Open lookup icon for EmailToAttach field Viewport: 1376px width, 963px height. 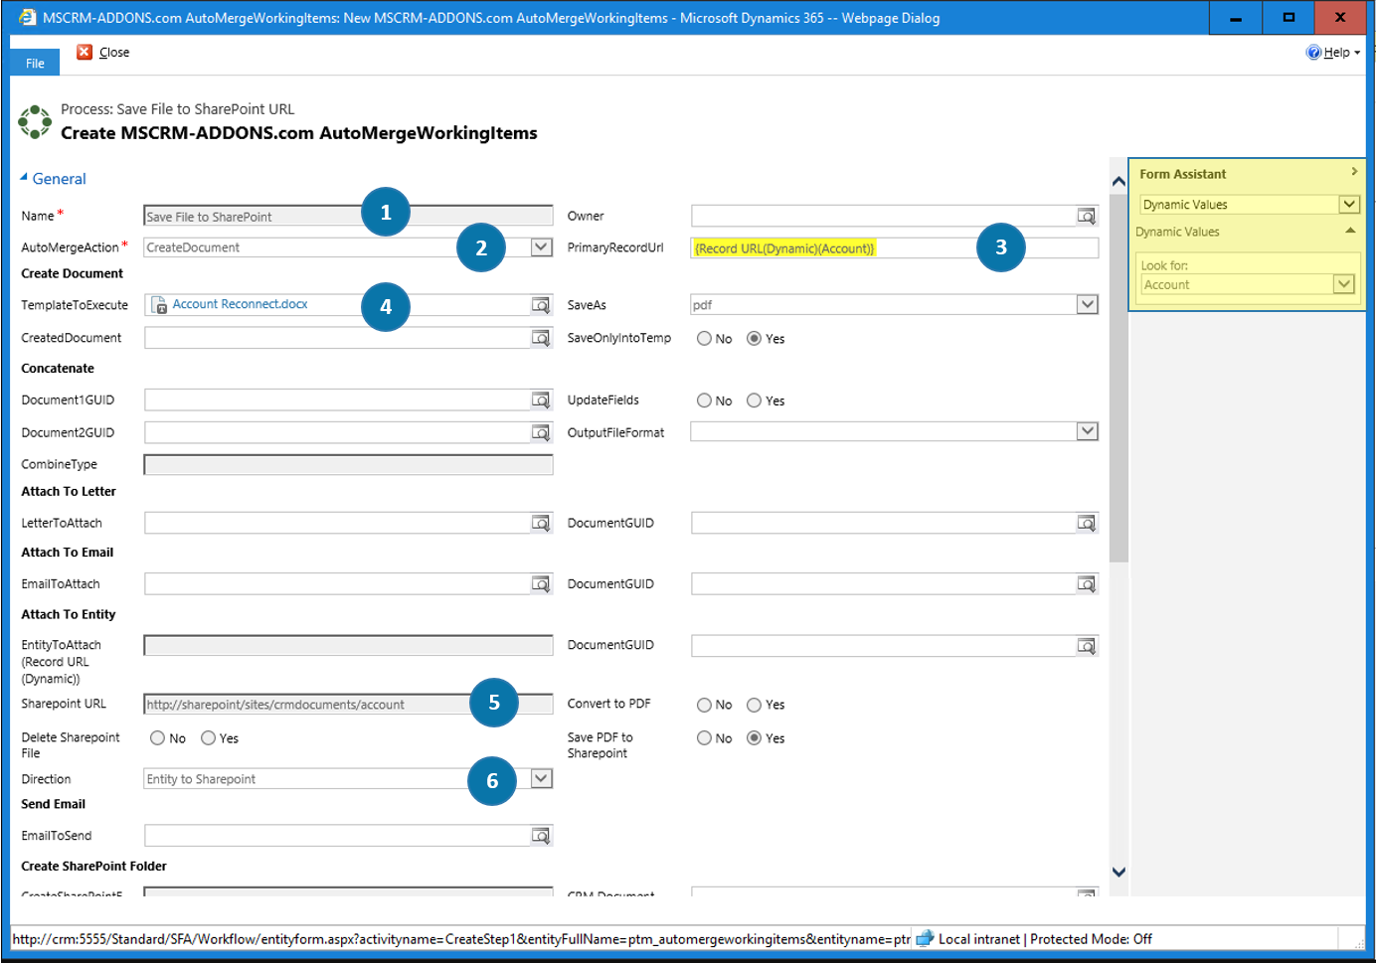tap(541, 583)
